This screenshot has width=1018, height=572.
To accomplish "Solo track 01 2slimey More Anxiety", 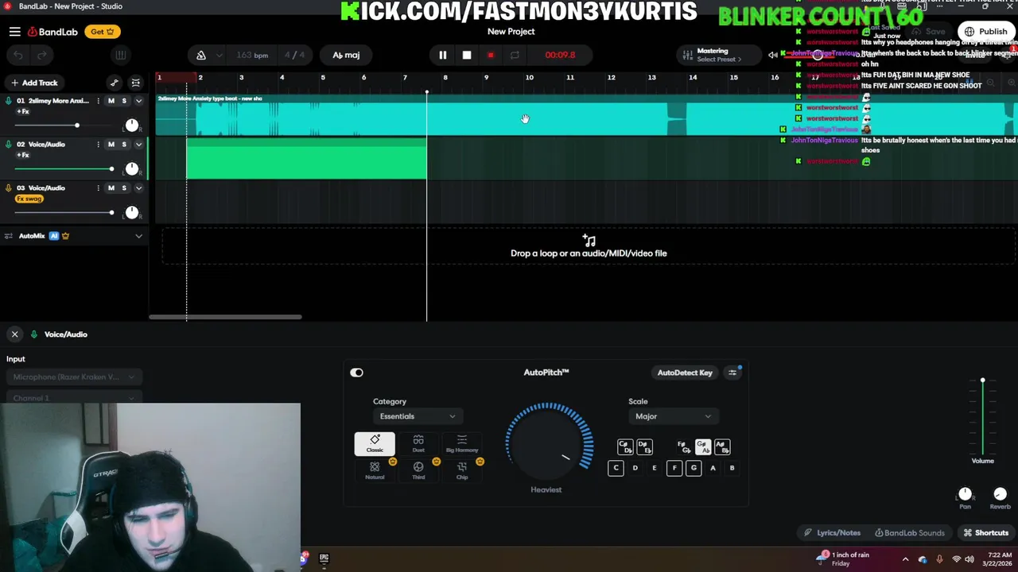I will pos(124,101).
